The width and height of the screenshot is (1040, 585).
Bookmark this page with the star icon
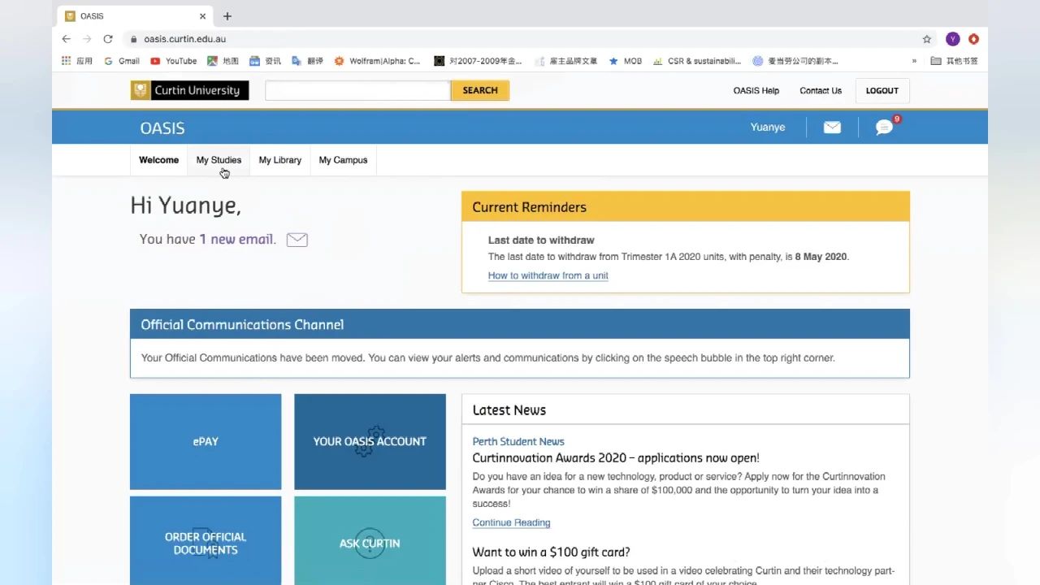pos(926,39)
